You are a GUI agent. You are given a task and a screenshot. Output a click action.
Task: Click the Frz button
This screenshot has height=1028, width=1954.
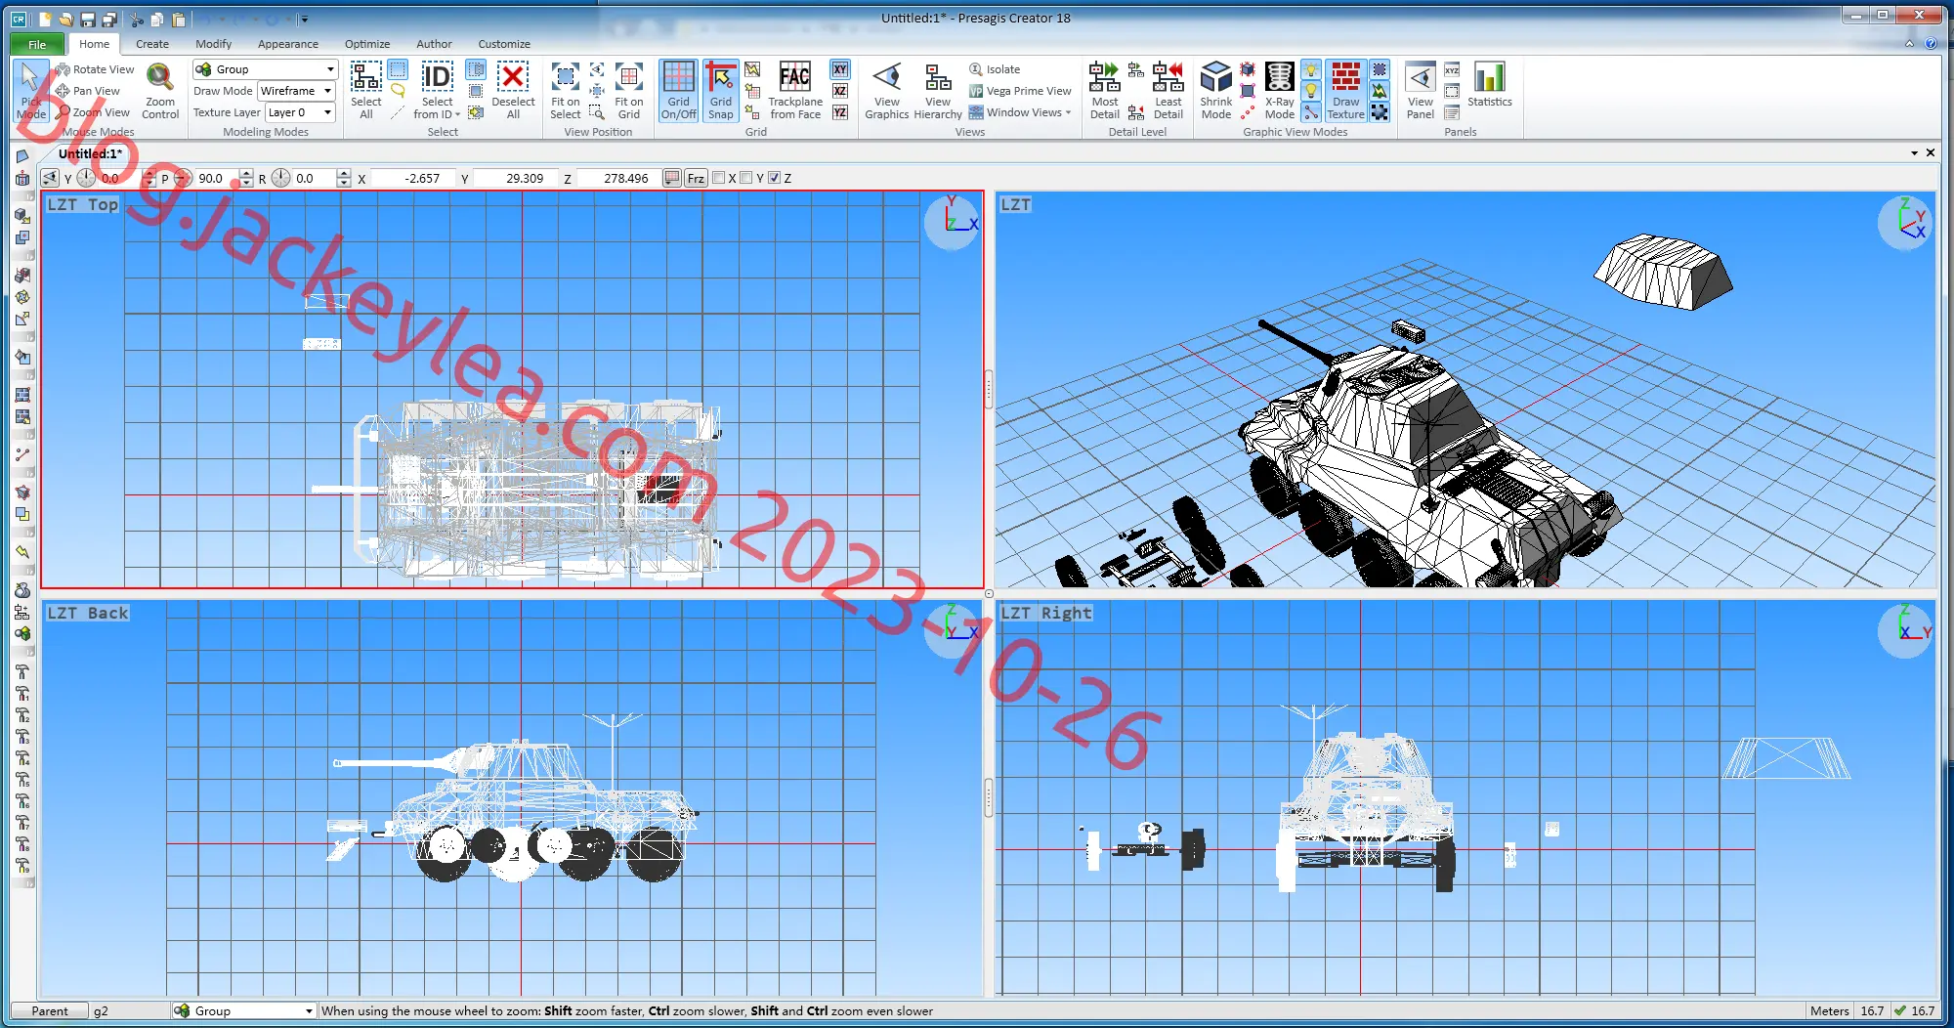(696, 178)
